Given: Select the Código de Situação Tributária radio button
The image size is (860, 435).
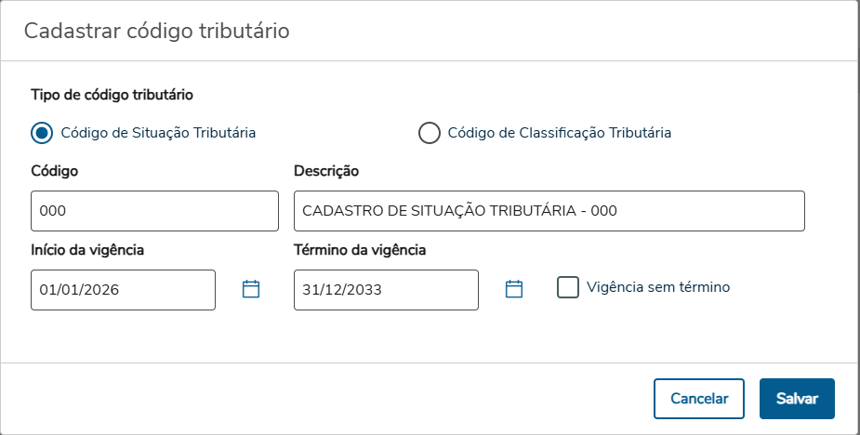Looking at the screenshot, I should pyautogui.click(x=41, y=133).
